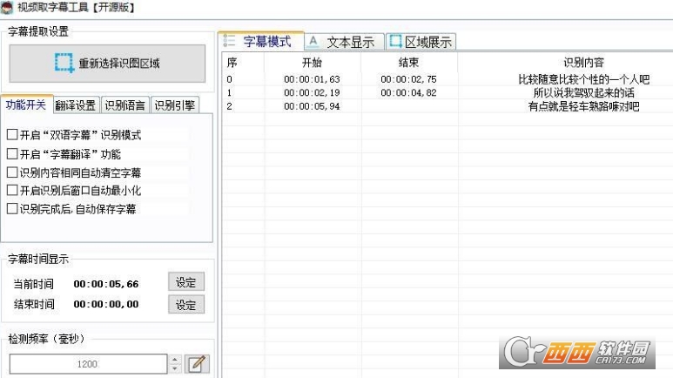
Task: Enable the 双语字幕 recognition mode checkbox
Action: (12, 134)
